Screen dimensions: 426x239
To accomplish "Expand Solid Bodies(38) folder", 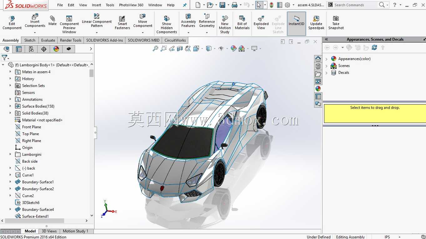I will (10, 113).
